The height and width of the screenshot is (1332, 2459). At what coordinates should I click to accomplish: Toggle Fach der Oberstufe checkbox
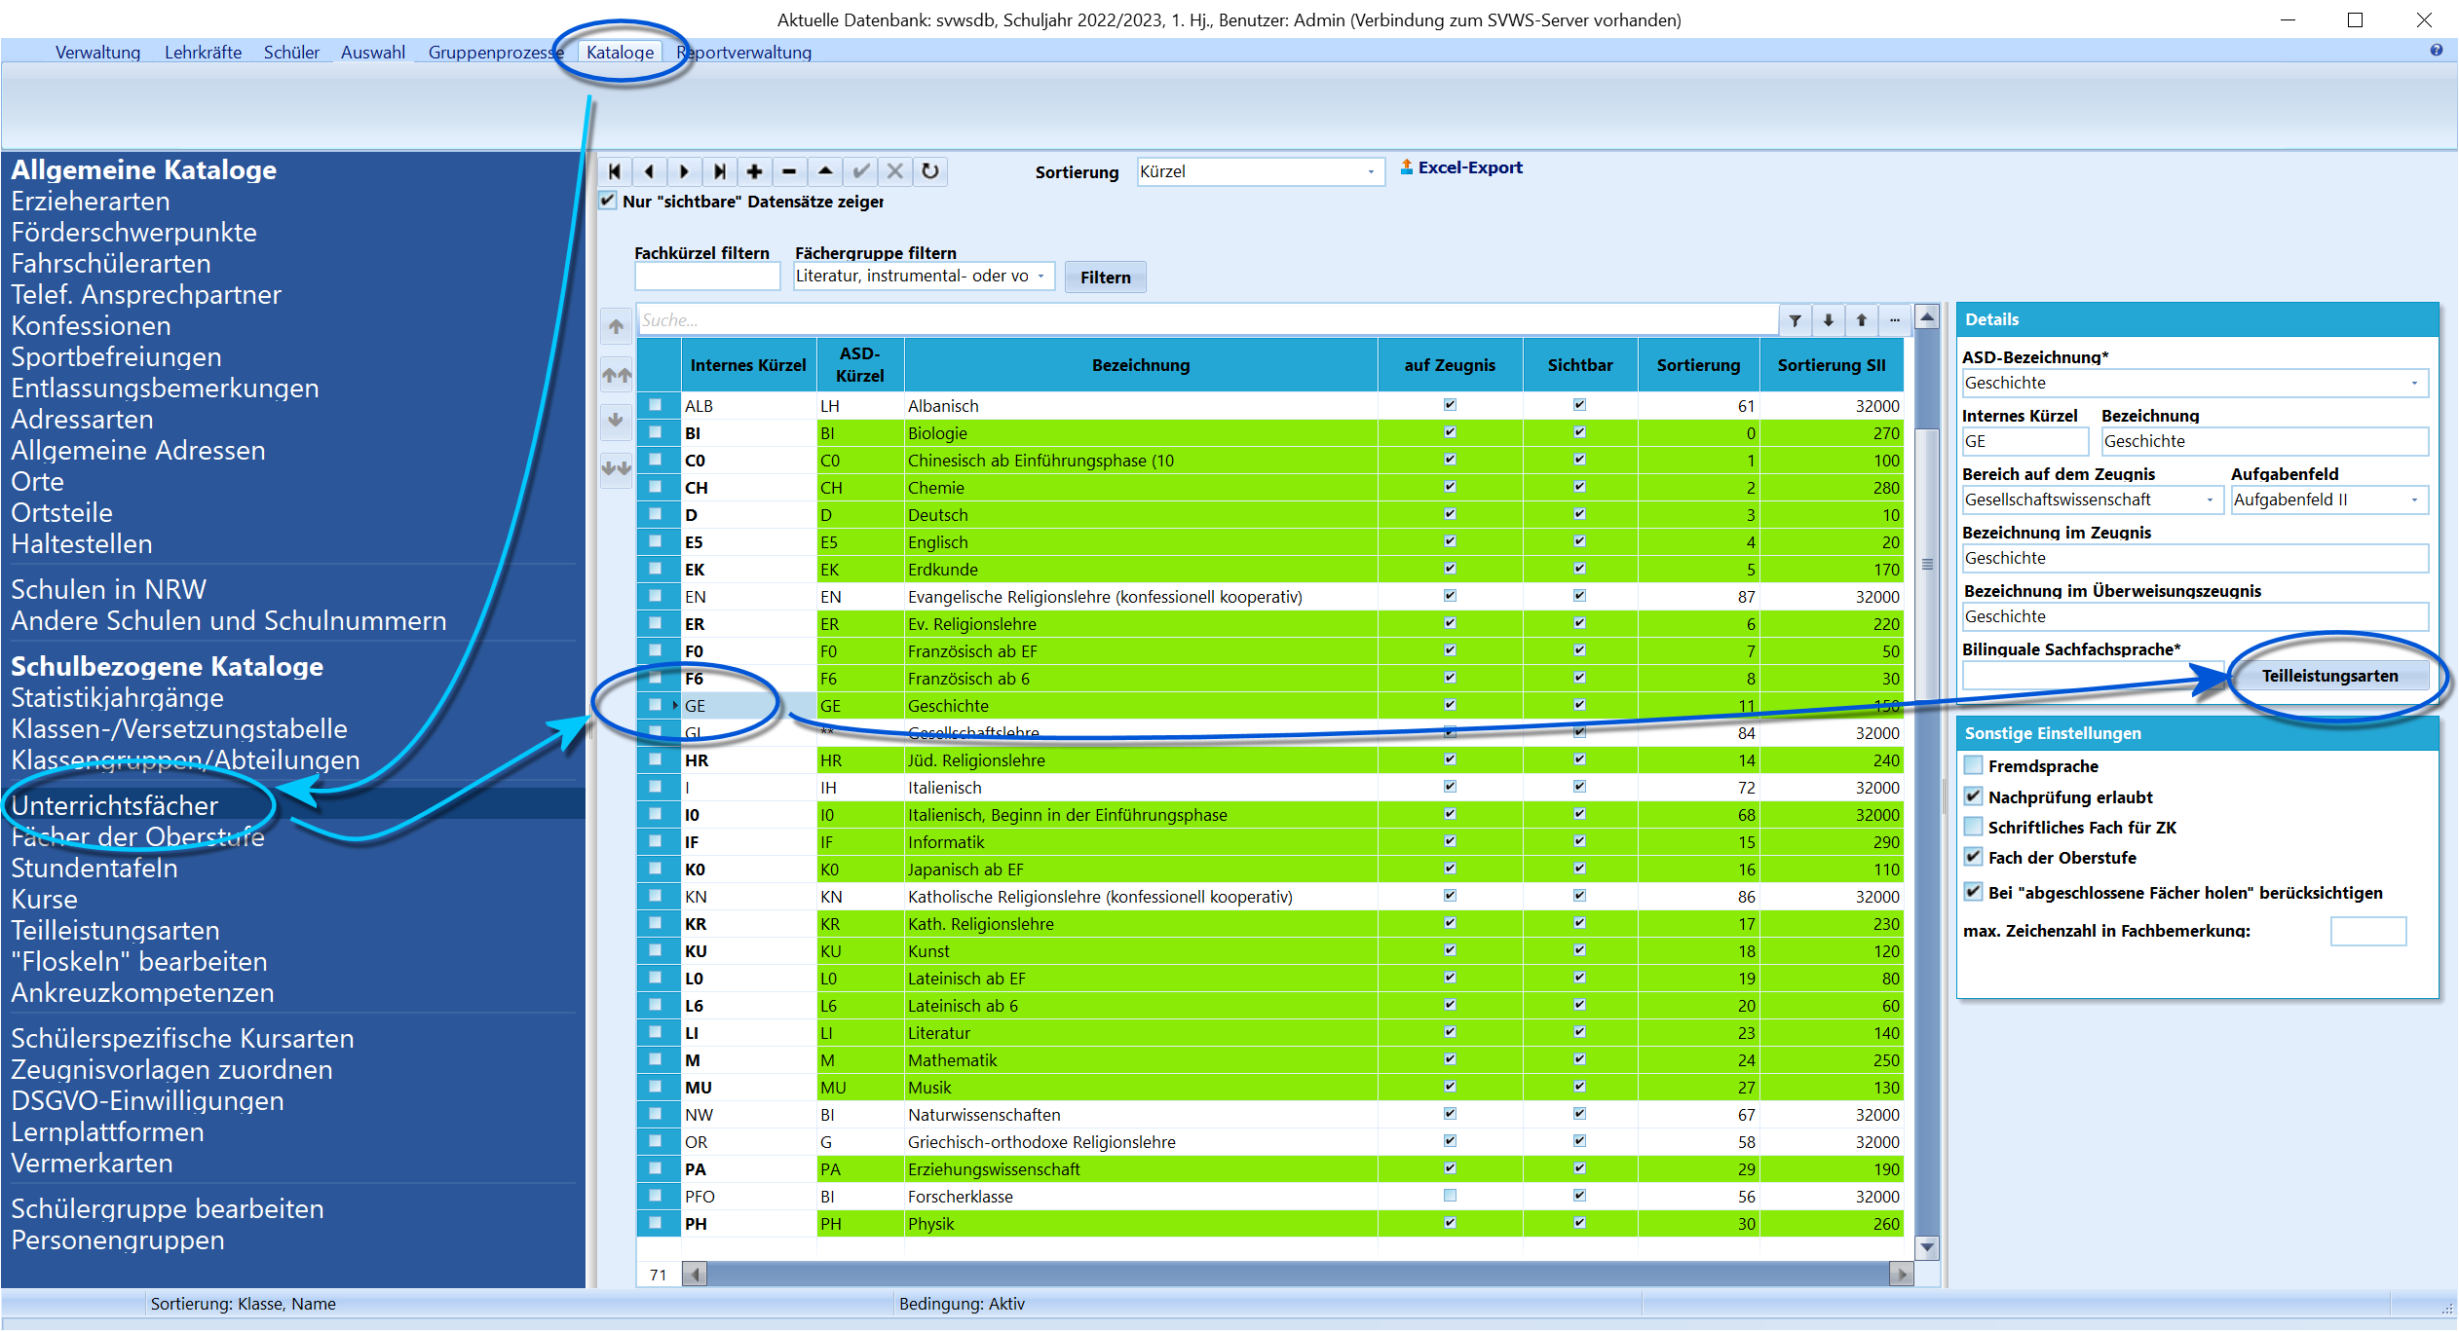pyautogui.click(x=1973, y=857)
